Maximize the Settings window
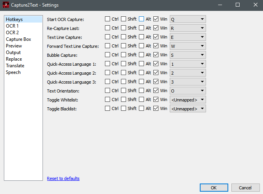263x194 pixels. click(238, 5)
